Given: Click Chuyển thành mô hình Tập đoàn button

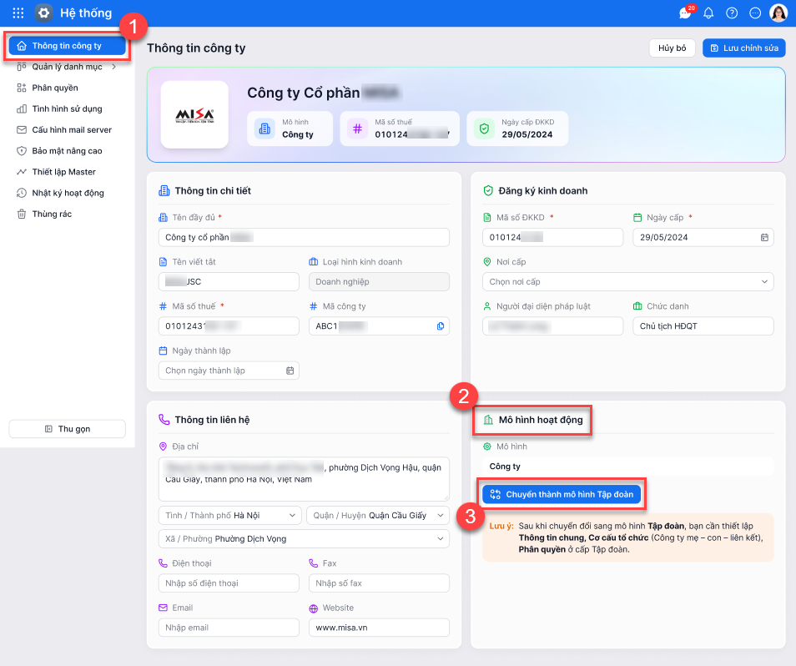Looking at the screenshot, I should 561,494.
